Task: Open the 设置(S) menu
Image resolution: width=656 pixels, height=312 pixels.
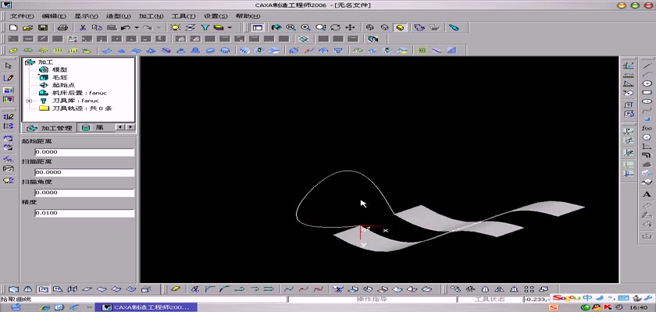Action: point(216,16)
